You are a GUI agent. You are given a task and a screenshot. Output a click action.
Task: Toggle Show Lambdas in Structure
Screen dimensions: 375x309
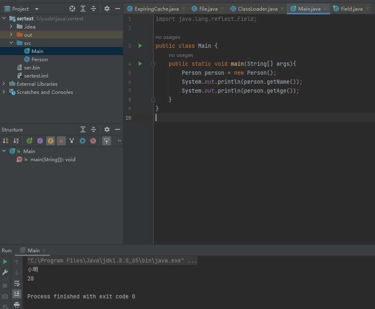93,141
